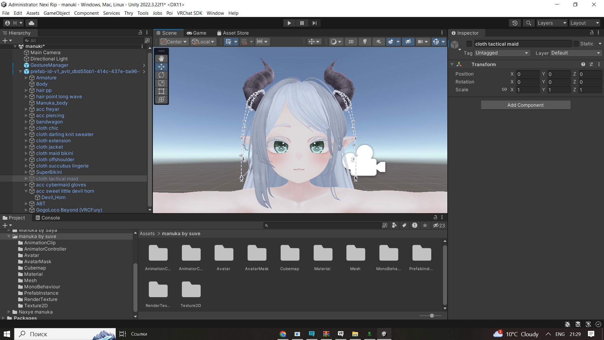Open the Layout dropdown

click(585, 23)
